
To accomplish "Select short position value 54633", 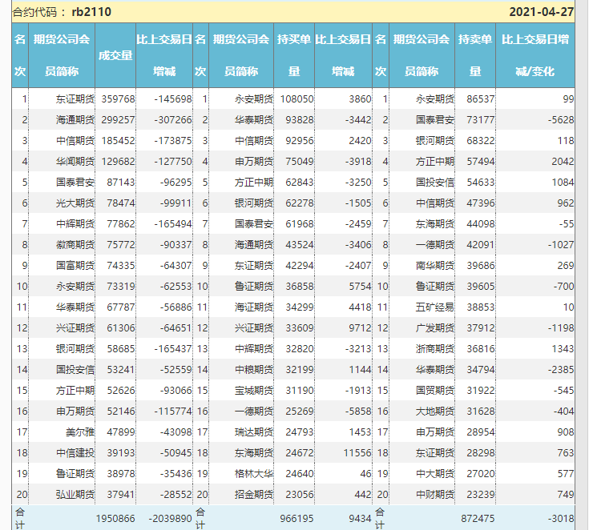I will coord(481,183).
